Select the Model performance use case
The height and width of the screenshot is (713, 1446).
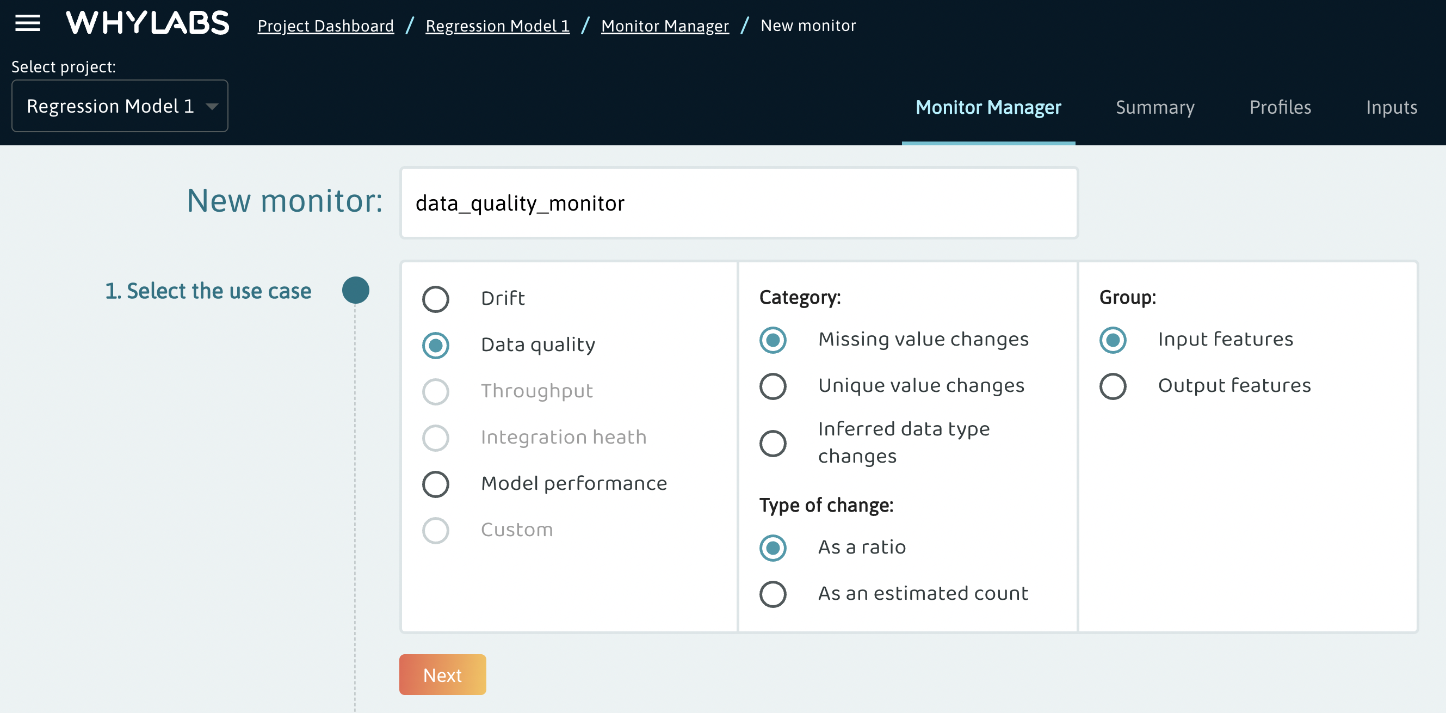435,483
